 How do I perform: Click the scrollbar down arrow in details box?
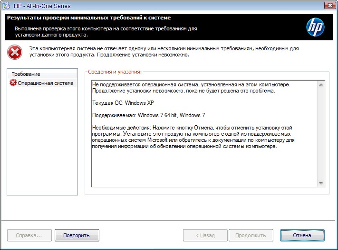(x=321, y=183)
